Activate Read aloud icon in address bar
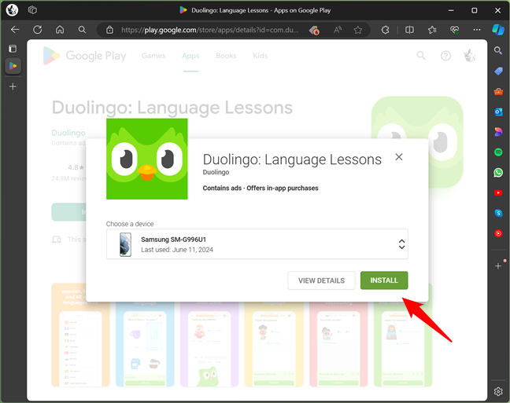The height and width of the screenshot is (403, 510). coord(338,30)
